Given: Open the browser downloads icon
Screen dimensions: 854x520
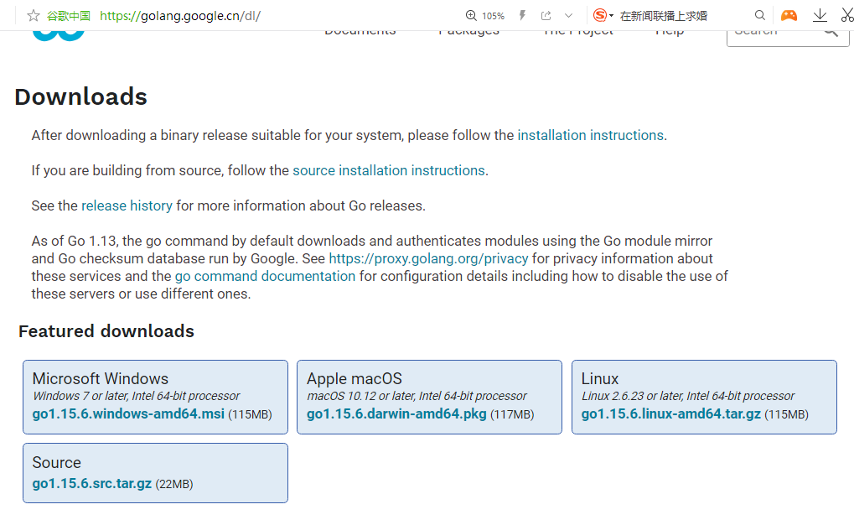Looking at the screenshot, I should tap(820, 15).
